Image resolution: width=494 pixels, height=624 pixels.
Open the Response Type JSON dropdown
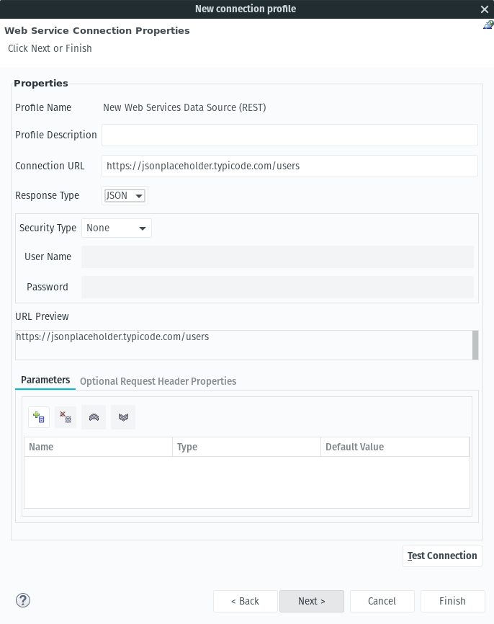pos(125,195)
